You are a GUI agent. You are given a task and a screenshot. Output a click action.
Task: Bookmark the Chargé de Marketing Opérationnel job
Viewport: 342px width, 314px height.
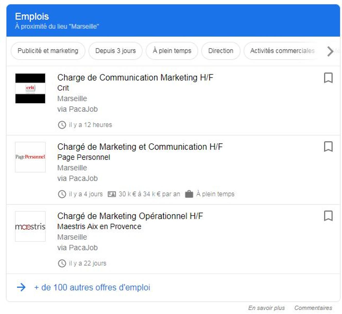(329, 217)
